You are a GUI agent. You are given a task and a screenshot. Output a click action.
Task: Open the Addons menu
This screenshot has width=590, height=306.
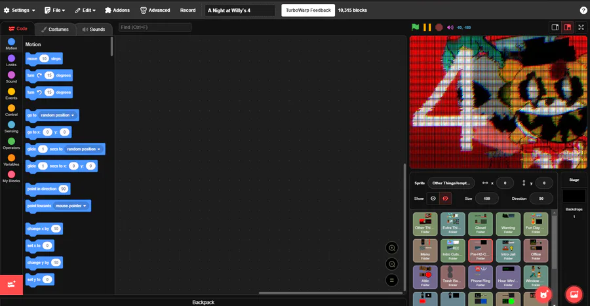117,10
